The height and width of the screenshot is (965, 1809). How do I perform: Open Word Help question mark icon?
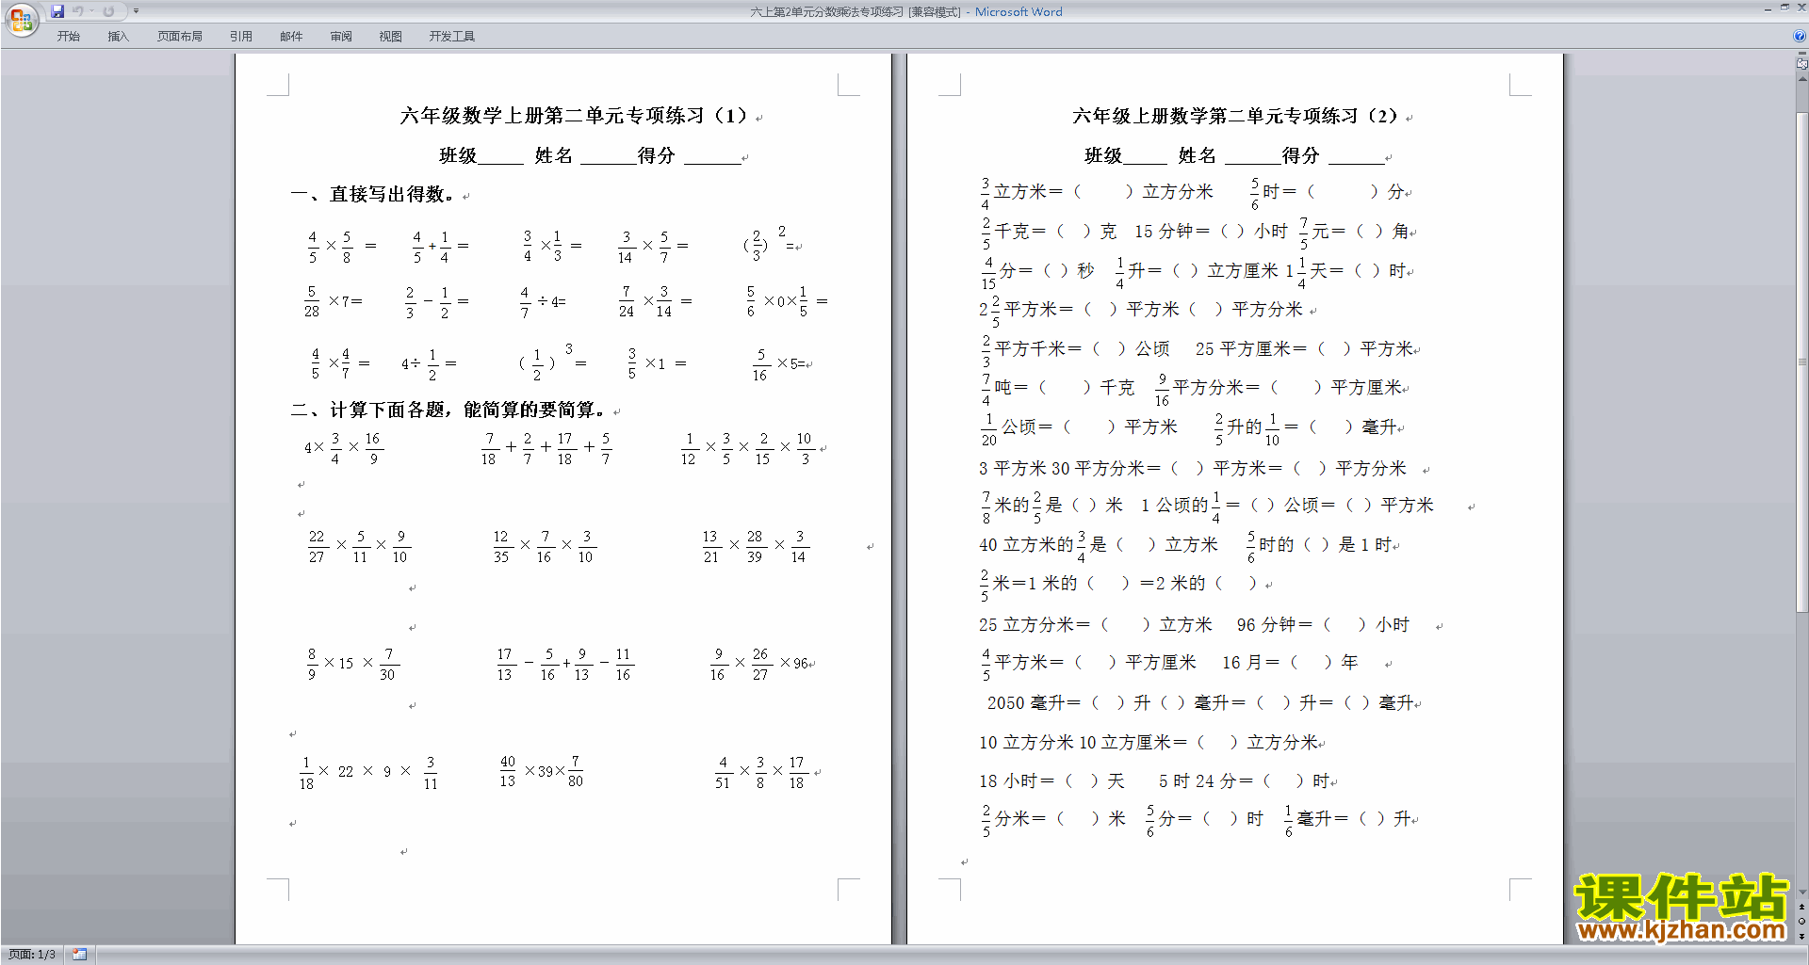pos(1800,36)
